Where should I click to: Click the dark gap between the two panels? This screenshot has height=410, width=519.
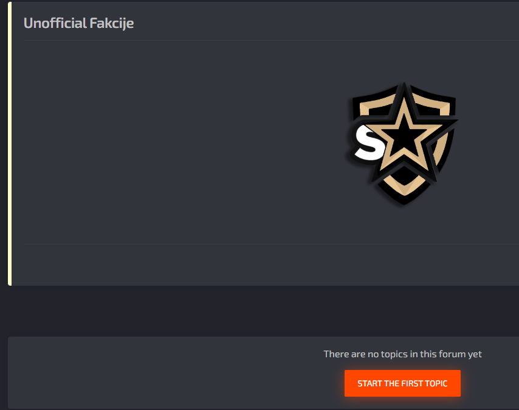pyautogui.click(x=259, y=311)
